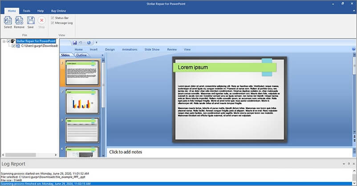This screenshot has width=357, height=186.
Task: Click the Log Report scroll up arrow
Action: [354, 171]
